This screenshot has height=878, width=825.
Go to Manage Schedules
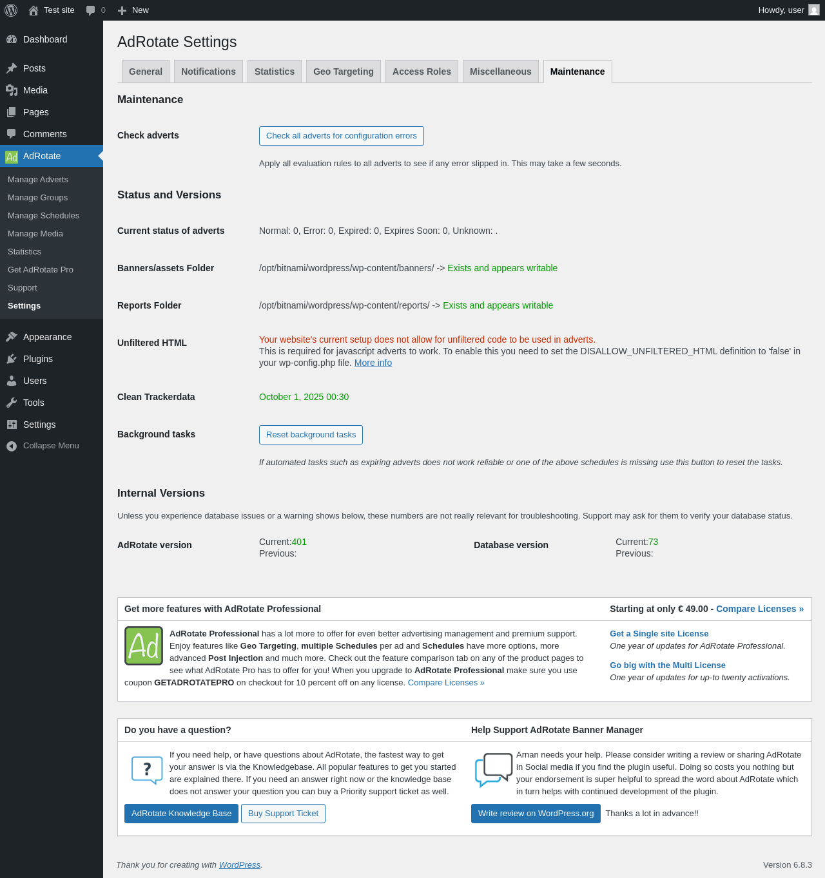pos(43,216)
